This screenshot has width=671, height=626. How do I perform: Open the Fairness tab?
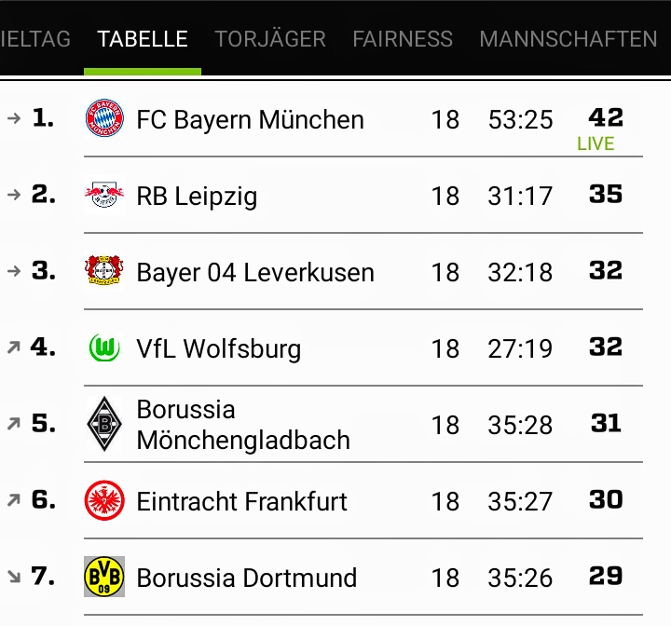click(x=403, y=39)
